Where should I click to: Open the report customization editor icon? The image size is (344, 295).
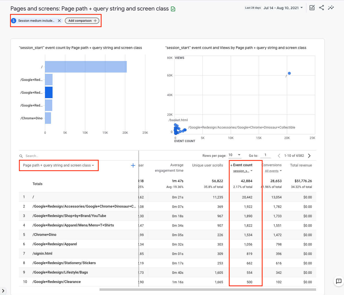click(x=312, y=8)
